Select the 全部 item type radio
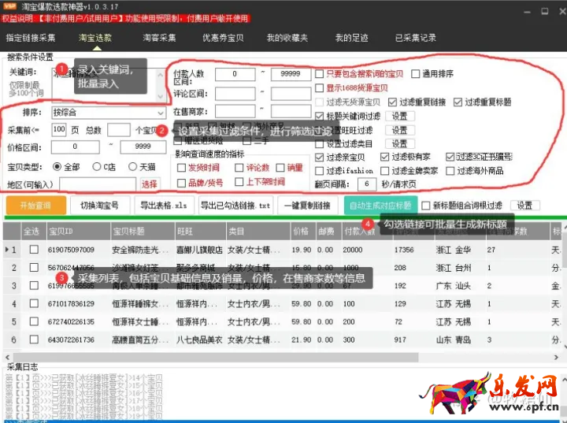 coord(57,167)
